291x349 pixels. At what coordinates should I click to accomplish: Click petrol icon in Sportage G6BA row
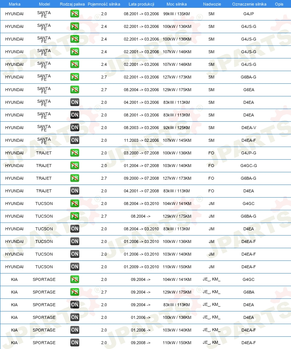74,292
